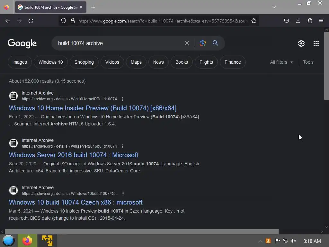Switch to Shopping results
The height and width of the screenshot is (247, 329).
84,62
